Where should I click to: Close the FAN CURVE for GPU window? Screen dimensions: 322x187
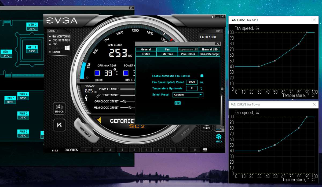pos(314,20)
